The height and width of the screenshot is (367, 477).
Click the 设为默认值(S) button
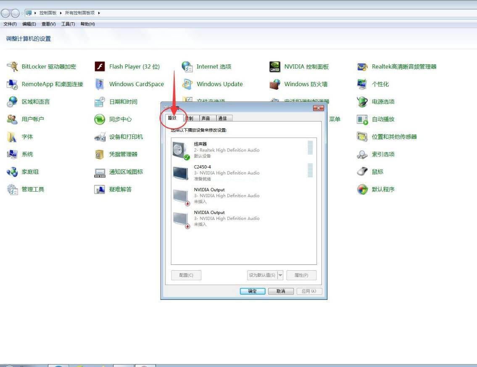[x=262, y=275]
